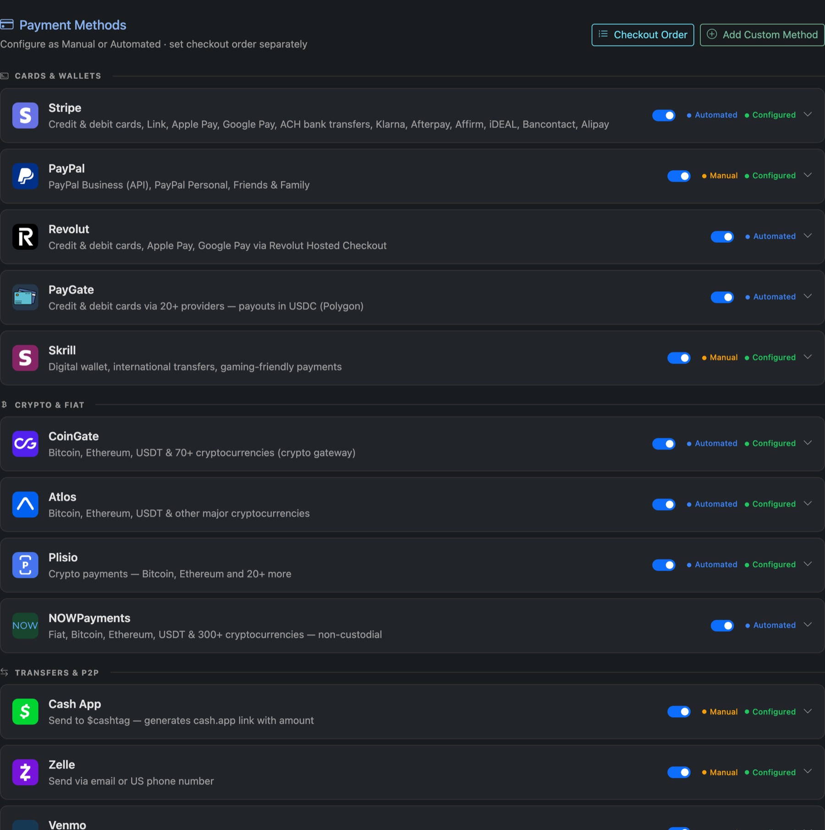Expand the NOWPayments row chevron
Image resolution: width=825 pixels, height=830 pixels.
pos(808,625)
